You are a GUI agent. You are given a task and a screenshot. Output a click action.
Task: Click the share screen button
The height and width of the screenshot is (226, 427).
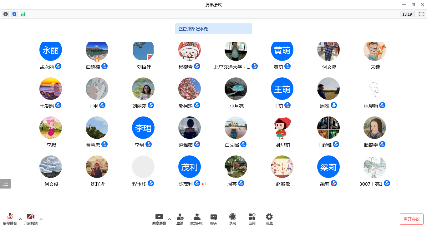tap(159, 219)
